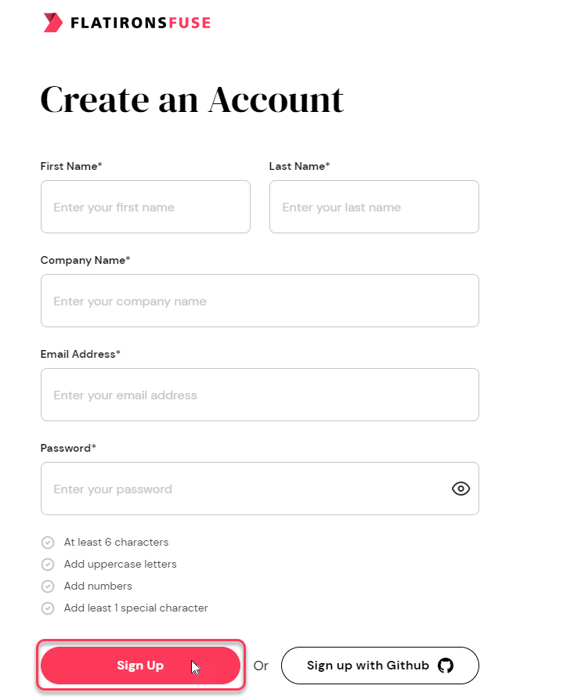Viewport: 567px width, 700px height.
Task: Click the 'Create an Account' heading
Action: tap(192, 100)
